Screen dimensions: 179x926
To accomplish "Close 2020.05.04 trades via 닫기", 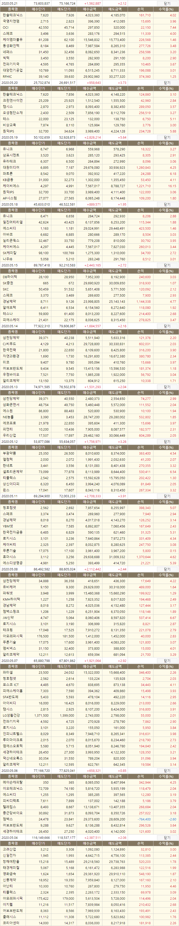I will pyautogui.click(x=167, y=837).
